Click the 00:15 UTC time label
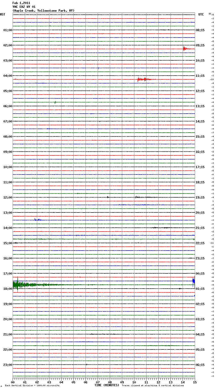Viewport: 215px width, 389px height. click(x=200, y=273)
